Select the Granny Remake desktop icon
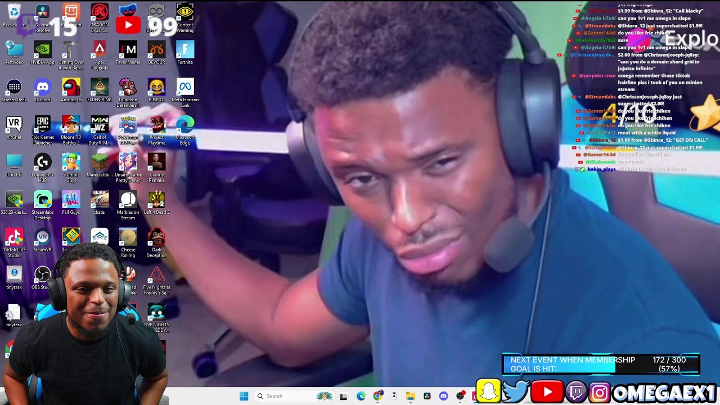The height and width of the screenshot is (405, 720). tap(156, 168)
